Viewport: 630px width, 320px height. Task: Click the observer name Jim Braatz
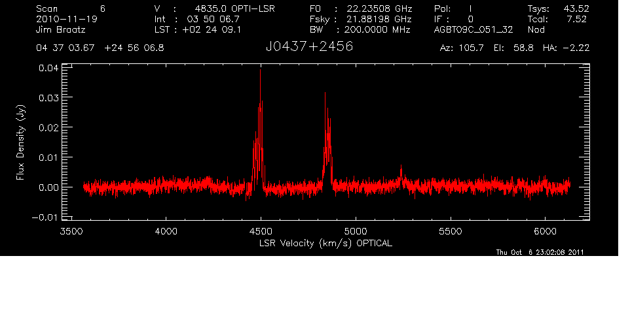pos(61,29)
